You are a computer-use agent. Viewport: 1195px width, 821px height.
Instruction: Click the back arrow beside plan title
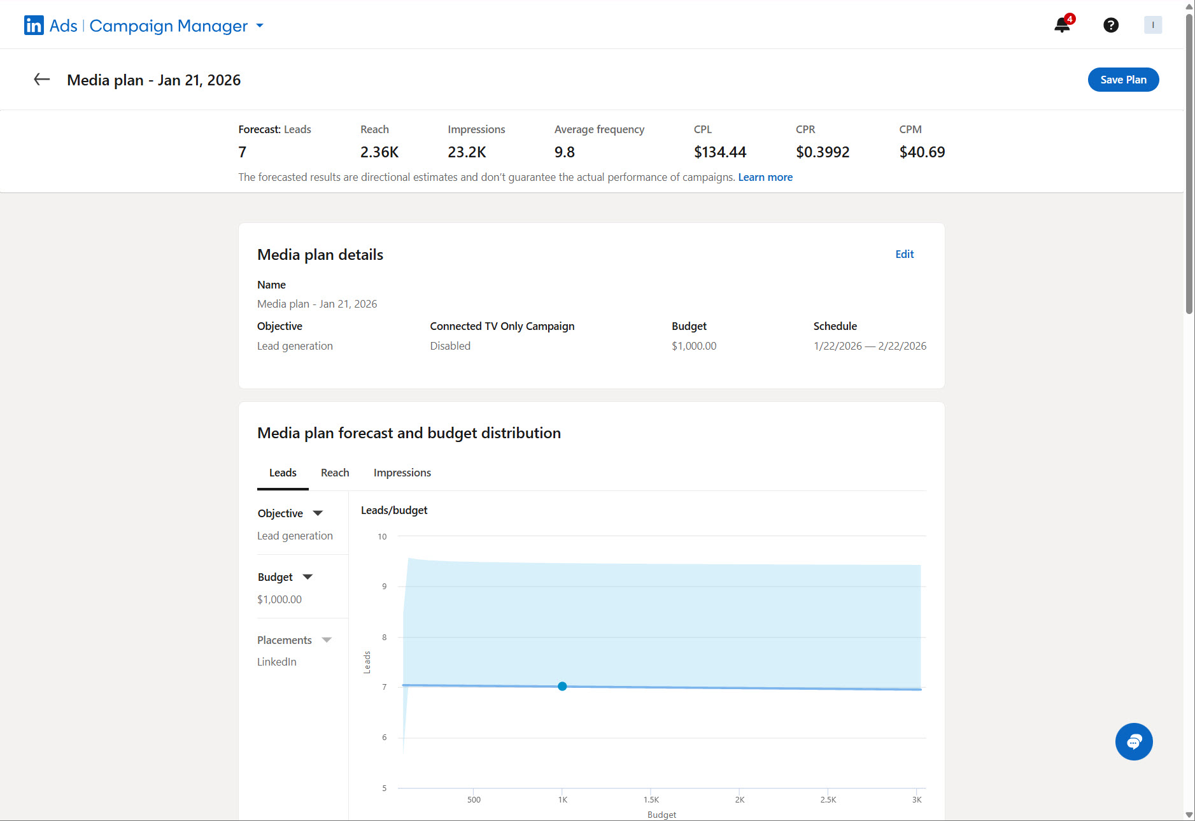point(42,80)
